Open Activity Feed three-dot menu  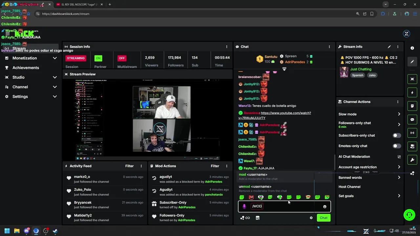141,166
